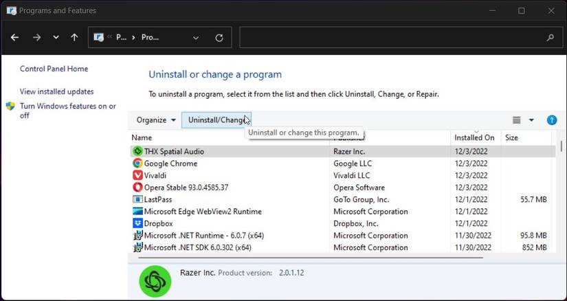Viewport: 567px width, 301px height.
Task: Click publisher cell Razer Inc. in list
Action: 349,151
